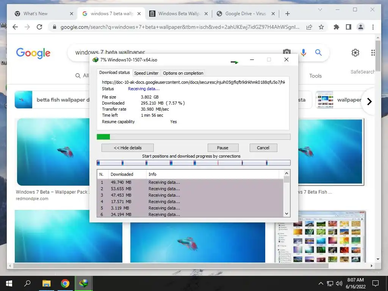Switch to the Windows Beta Wallpaper tab
The width and height of the screenshot is (388, 291).
tap(179, 14)
